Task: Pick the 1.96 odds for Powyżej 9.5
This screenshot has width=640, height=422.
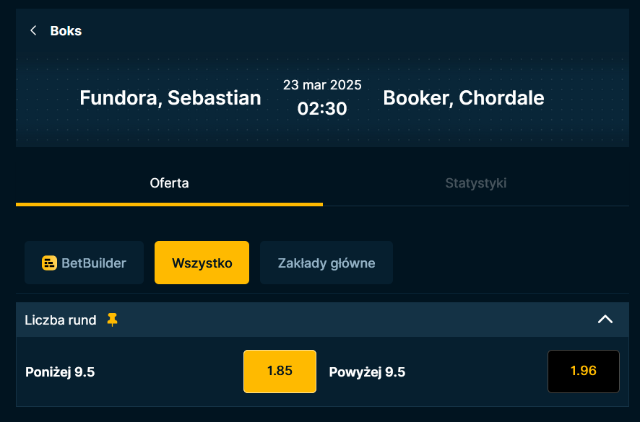Action: click(x=583, y=372)
